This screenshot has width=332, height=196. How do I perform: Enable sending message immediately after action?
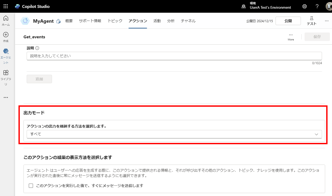coord(31,186)
